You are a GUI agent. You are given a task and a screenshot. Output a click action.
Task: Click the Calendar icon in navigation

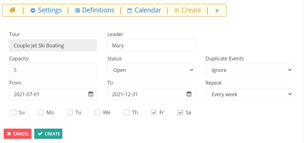point(130,10)
